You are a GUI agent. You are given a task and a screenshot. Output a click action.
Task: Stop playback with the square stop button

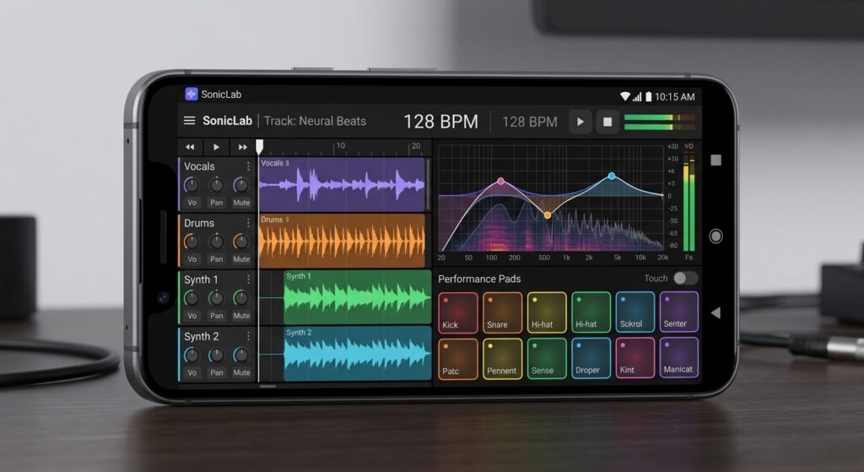[x=607, y=122]
